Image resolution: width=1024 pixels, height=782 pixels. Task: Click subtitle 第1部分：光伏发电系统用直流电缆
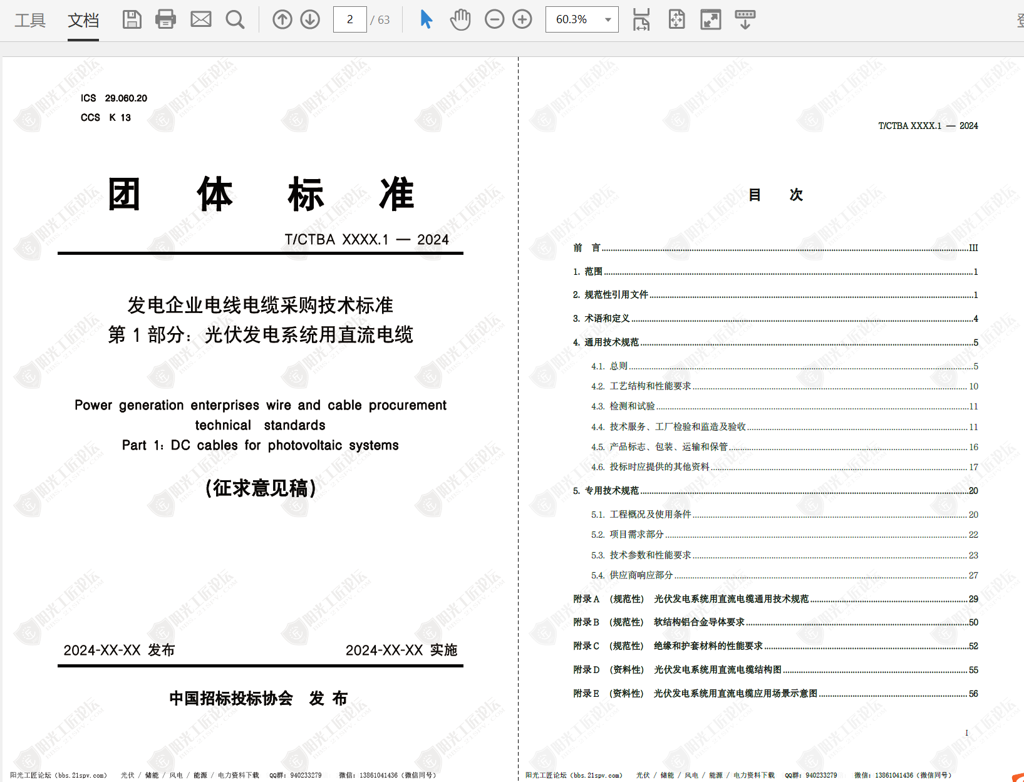[x=261, y=335]
